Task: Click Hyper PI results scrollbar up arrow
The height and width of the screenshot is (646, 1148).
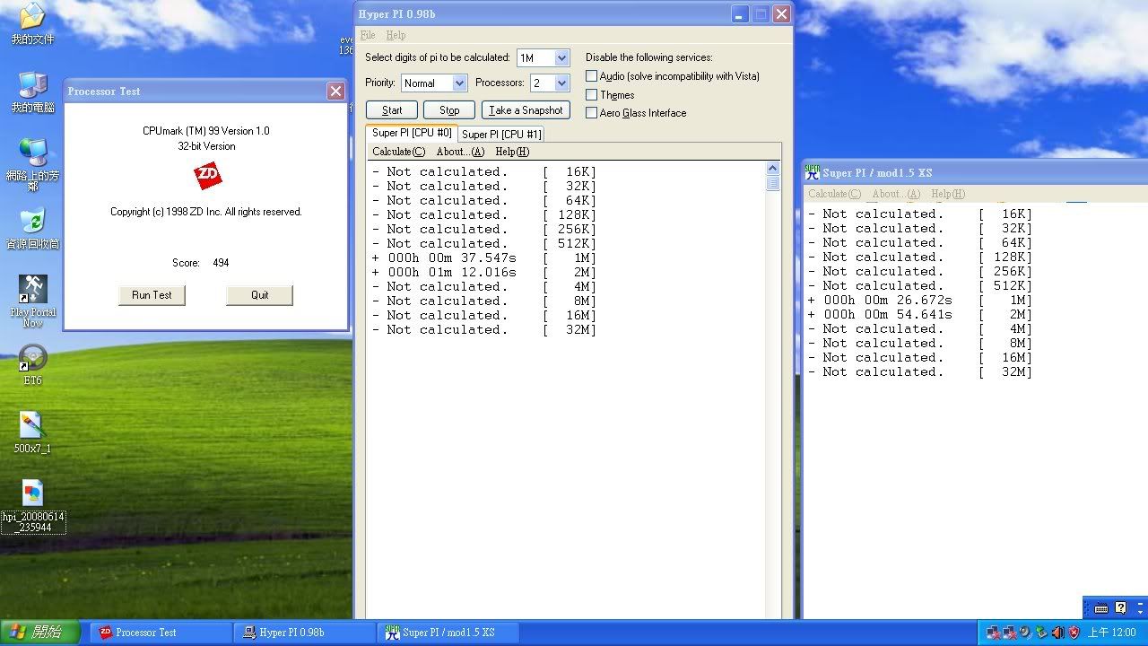Action: (772, 169)
